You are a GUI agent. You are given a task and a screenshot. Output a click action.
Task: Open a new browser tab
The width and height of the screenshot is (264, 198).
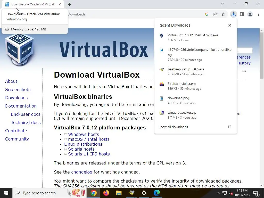pyautogui.click(x=70, y=4)
